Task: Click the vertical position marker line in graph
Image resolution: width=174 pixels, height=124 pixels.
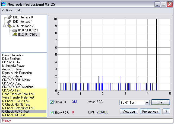Action: pyautogui.click(x=156, y=55)
